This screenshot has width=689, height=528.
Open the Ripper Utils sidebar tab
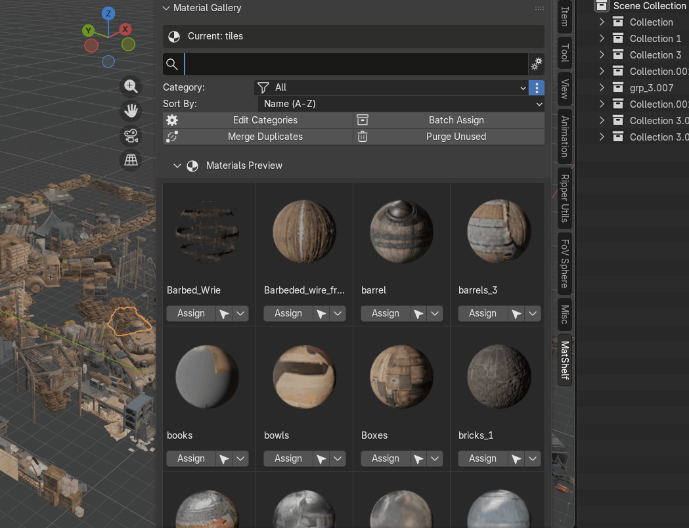[565, 198]
